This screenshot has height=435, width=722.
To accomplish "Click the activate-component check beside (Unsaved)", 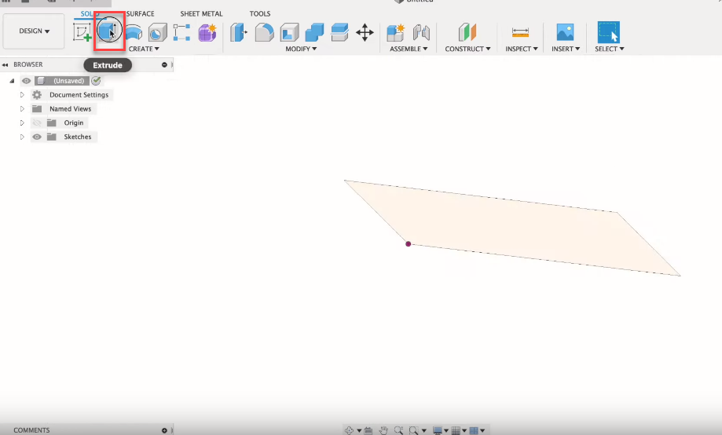I will coord(96,81).
